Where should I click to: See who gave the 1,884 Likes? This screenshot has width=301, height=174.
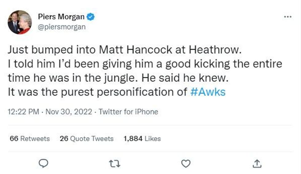click(x=142, y=139)
